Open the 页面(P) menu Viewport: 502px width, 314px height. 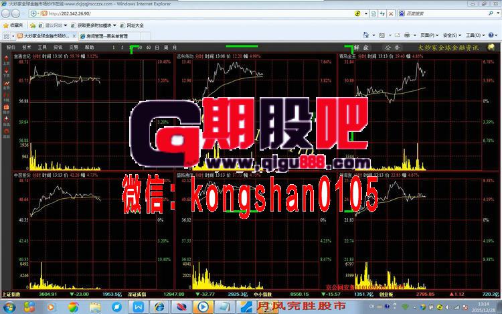tap(429, 35)
